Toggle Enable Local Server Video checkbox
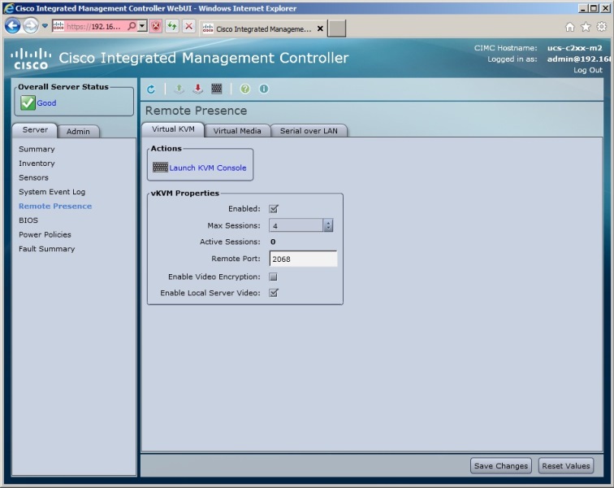 pos(274,293)
